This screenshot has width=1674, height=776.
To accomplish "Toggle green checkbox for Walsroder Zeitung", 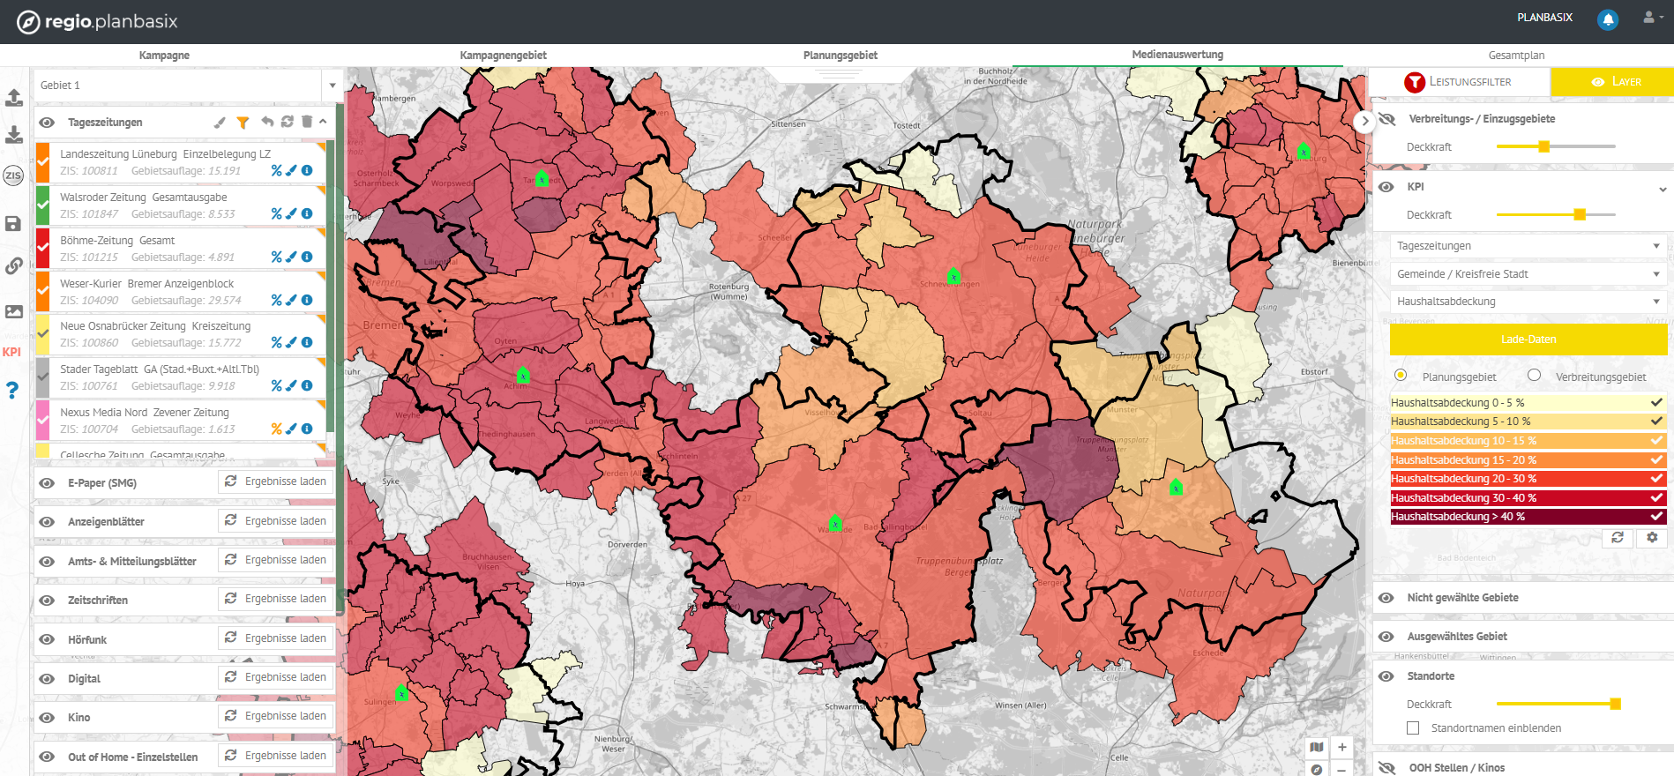I will 42,205.
